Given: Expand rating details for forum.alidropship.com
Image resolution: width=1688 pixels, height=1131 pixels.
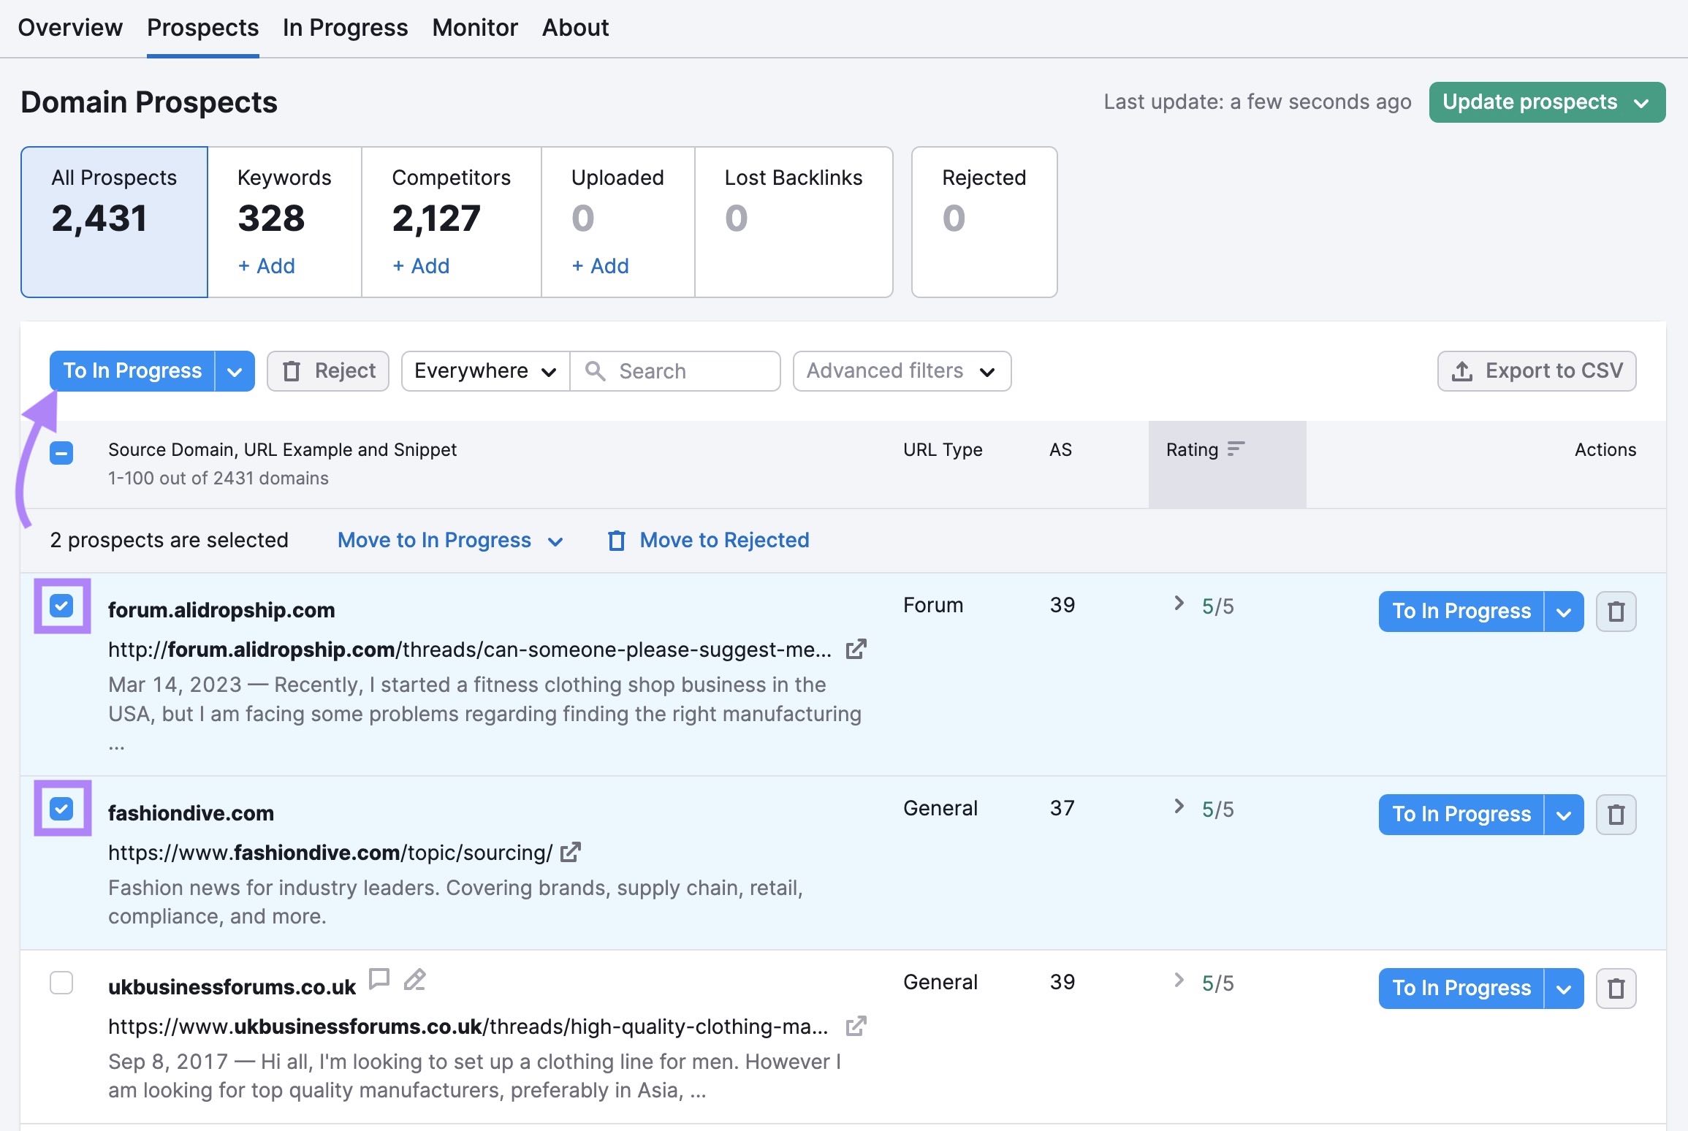Looking at the screenshot, I should click(x=1179, y=603).
